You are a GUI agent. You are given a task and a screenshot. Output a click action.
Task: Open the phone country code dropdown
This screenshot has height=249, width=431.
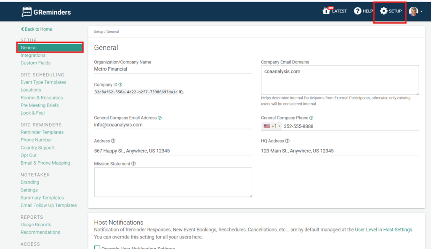tap(272, 126)
